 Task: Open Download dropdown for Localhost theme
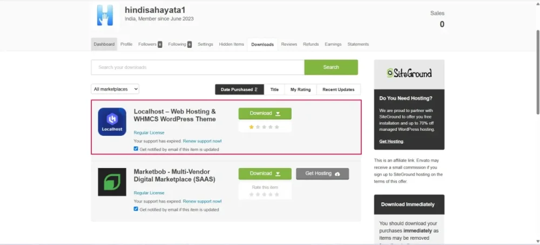(265, 114)
